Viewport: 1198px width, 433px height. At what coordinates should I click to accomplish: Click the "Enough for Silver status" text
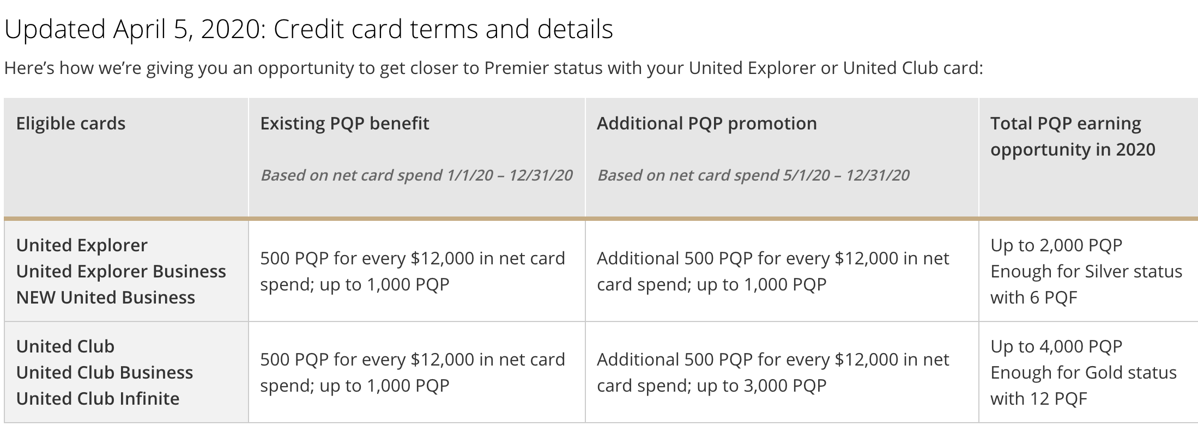pyautogui.click(x=1086, y=271)
